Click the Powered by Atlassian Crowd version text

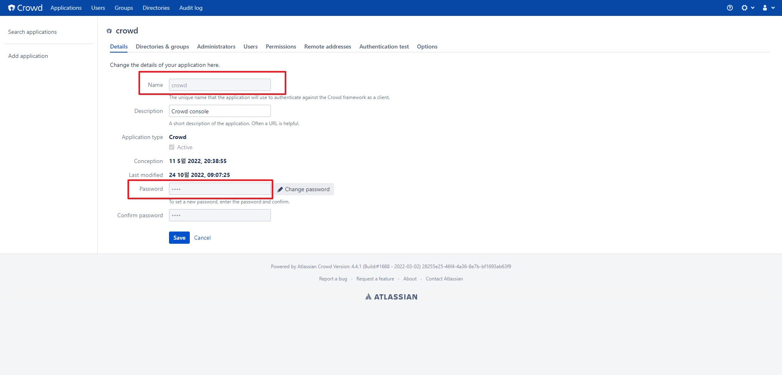click(x=391, y=267)
